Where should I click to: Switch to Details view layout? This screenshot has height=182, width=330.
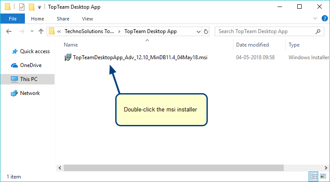[313, 176]
